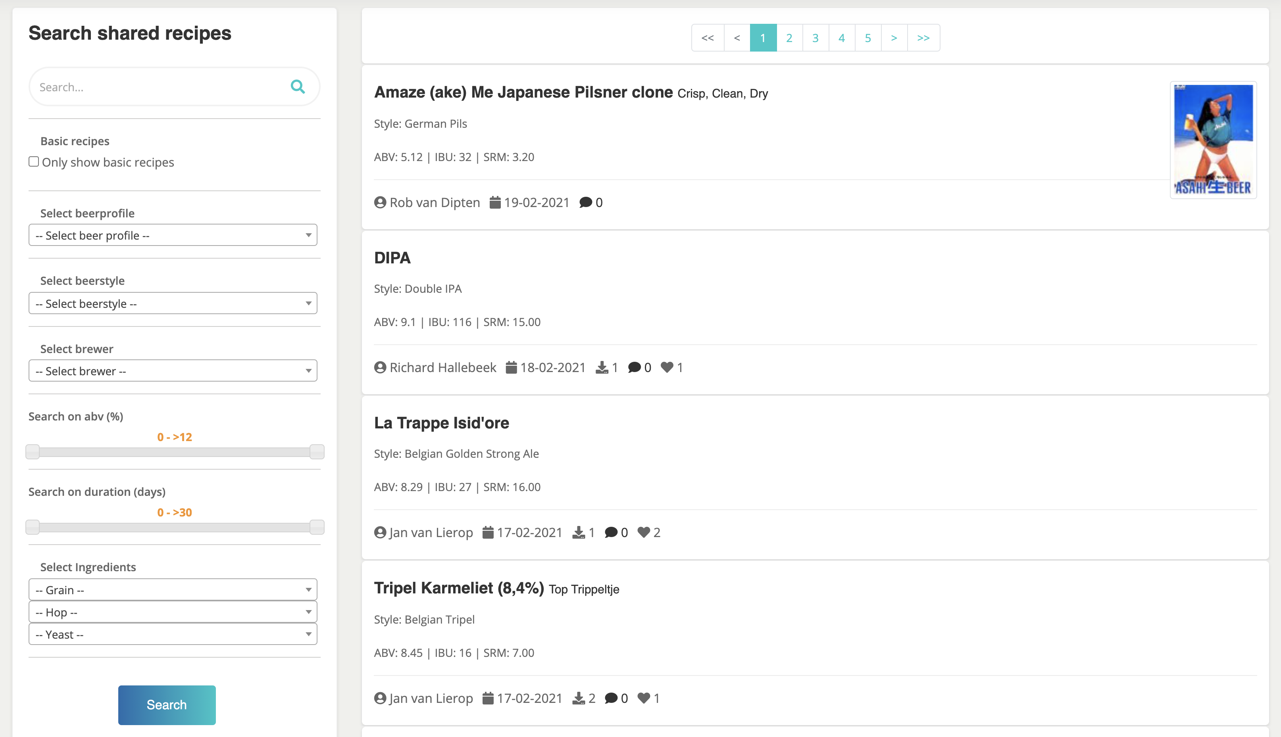Viewport: 1281px width, 737px height.
Task: Click comment bubble icon on DIPA recipe
Action: pyautogui.click(x=635, y=367)
